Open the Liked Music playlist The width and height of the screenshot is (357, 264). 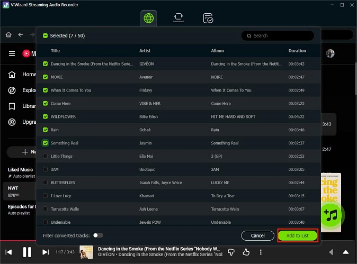pos(21,172)
